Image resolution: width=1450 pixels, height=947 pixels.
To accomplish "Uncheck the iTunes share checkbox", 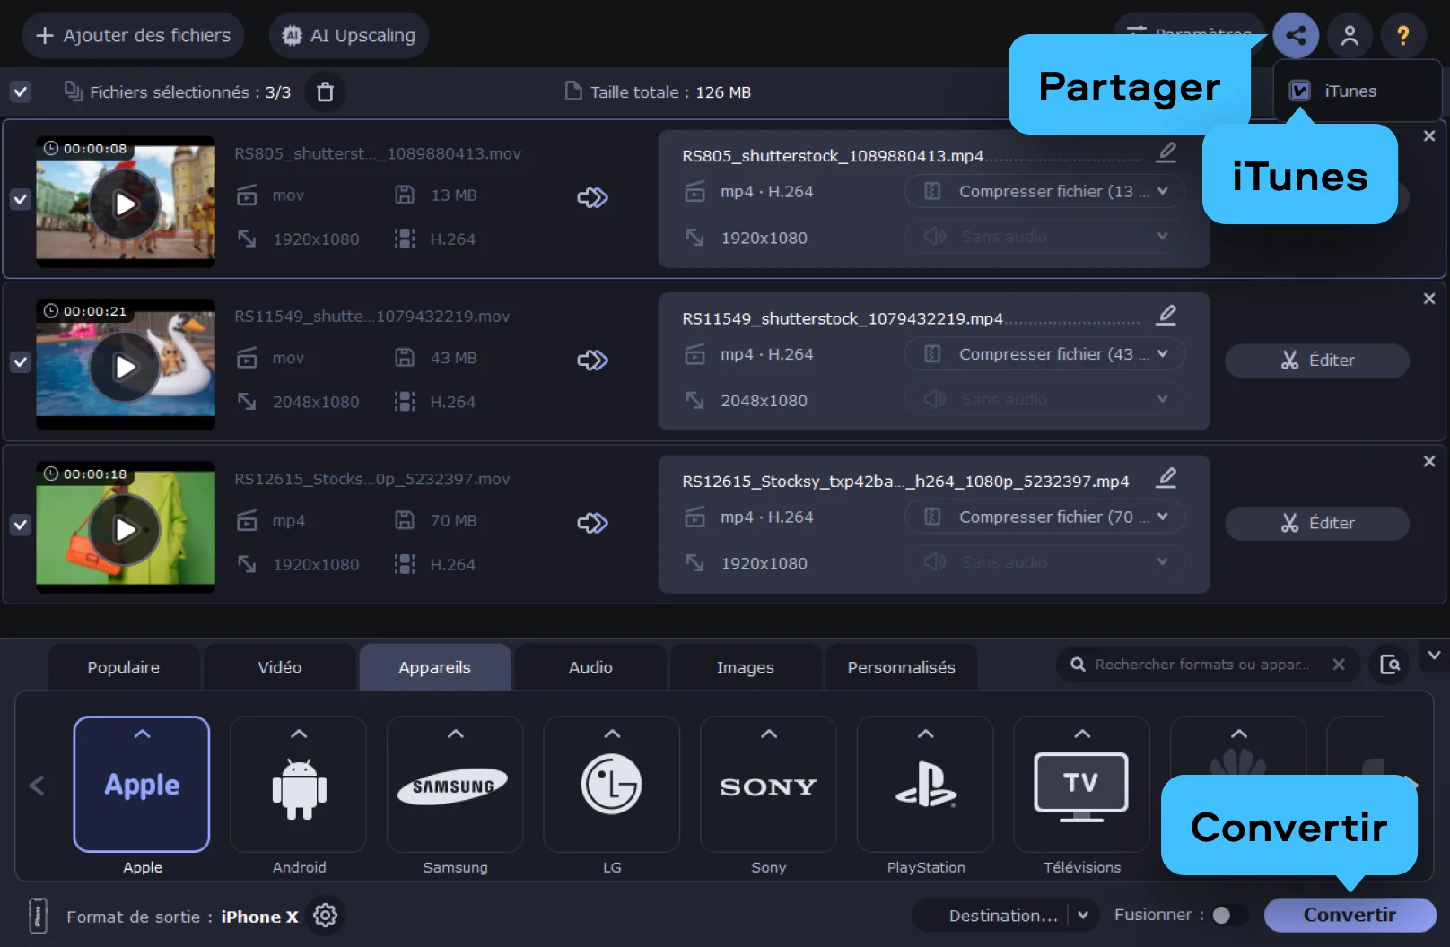I will 1299,91.
